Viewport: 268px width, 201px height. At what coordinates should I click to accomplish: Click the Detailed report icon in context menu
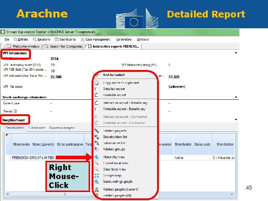click(x=96, y=89)
